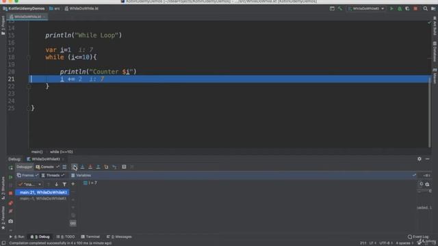Click the Step Into debugger icon
This screenshot has height=246, width=438.
point(82,167)
